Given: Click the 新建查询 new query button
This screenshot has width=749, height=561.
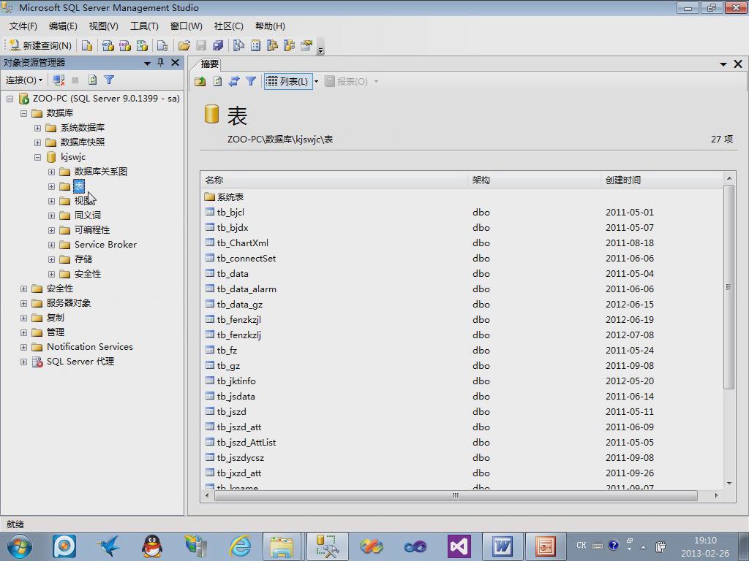Looking at the screenshot, I should [41, 45].
